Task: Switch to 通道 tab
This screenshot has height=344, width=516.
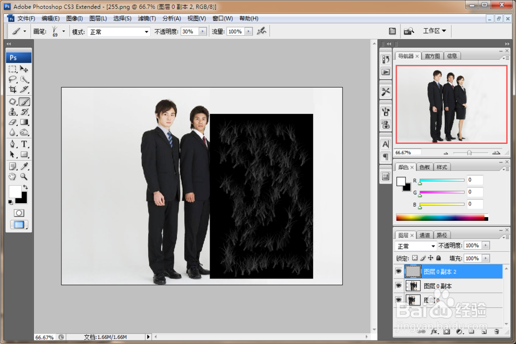Action: tap(425, 235)
